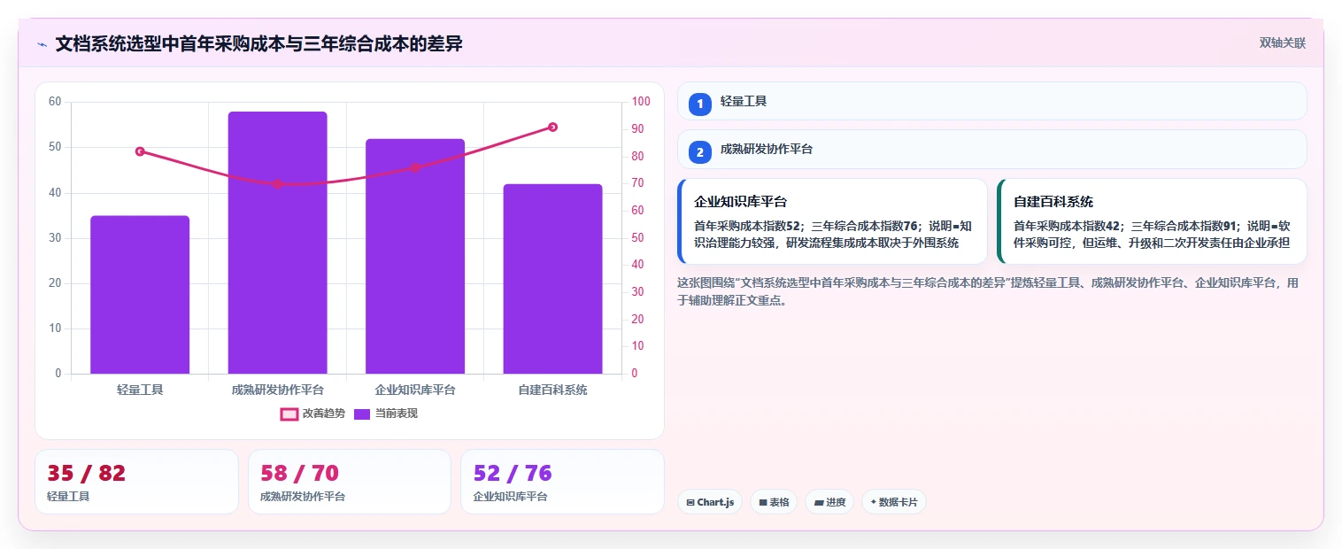This screenshot has width=1342, height=549.
Task: Click the 自建百科系统 purple bar
Action: click(x=552, y=279)
